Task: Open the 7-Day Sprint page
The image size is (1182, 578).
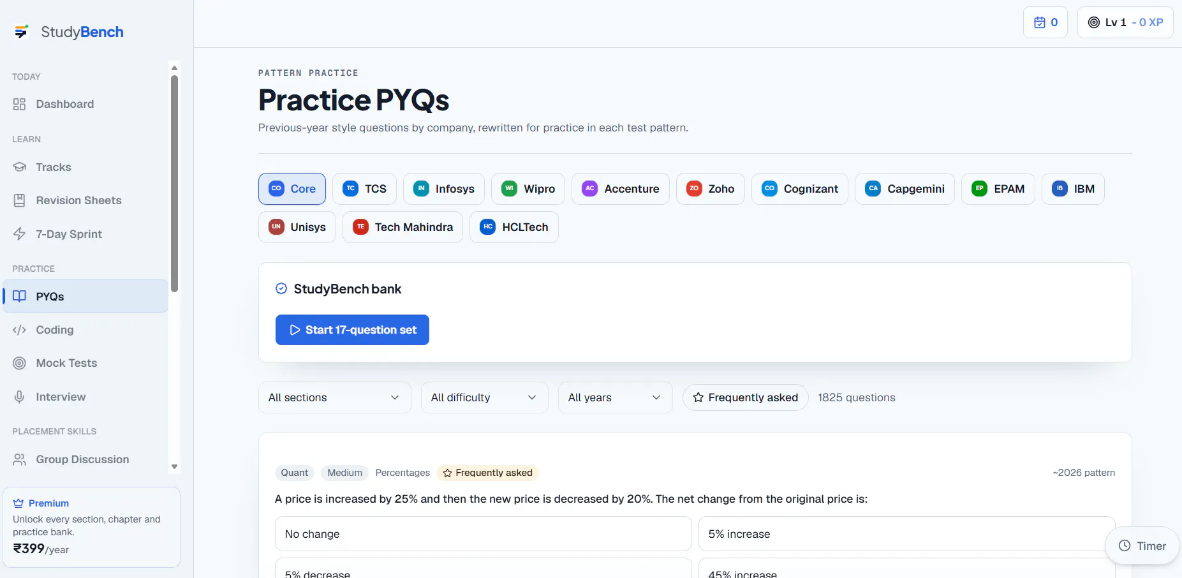Action: [x=85, y=234]
